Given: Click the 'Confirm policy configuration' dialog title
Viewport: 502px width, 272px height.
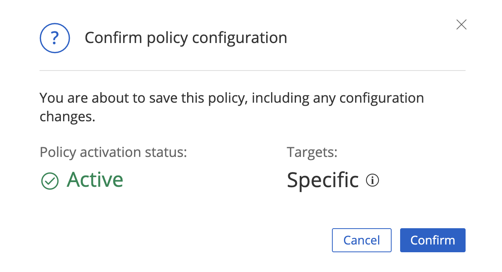Looking at the screenshot, I should pyautogui.click(x=186, y=38).
